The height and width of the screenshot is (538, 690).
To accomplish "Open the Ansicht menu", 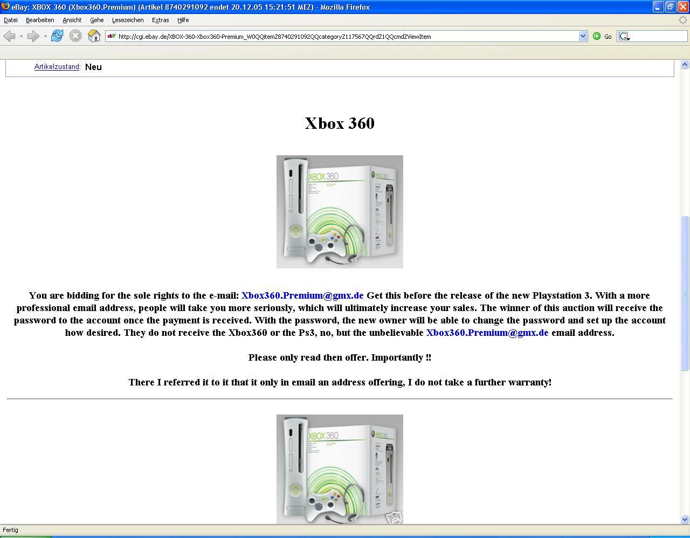I will (x=72, y=20).
